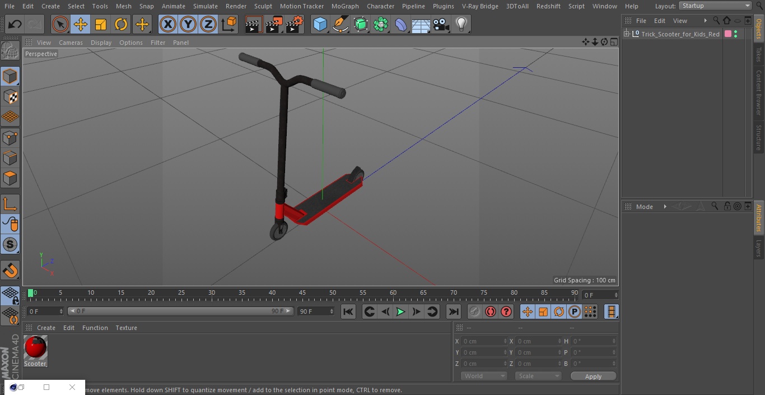Open material manager Texture menu
The image size is (765, 395).
tap(126, 328)
